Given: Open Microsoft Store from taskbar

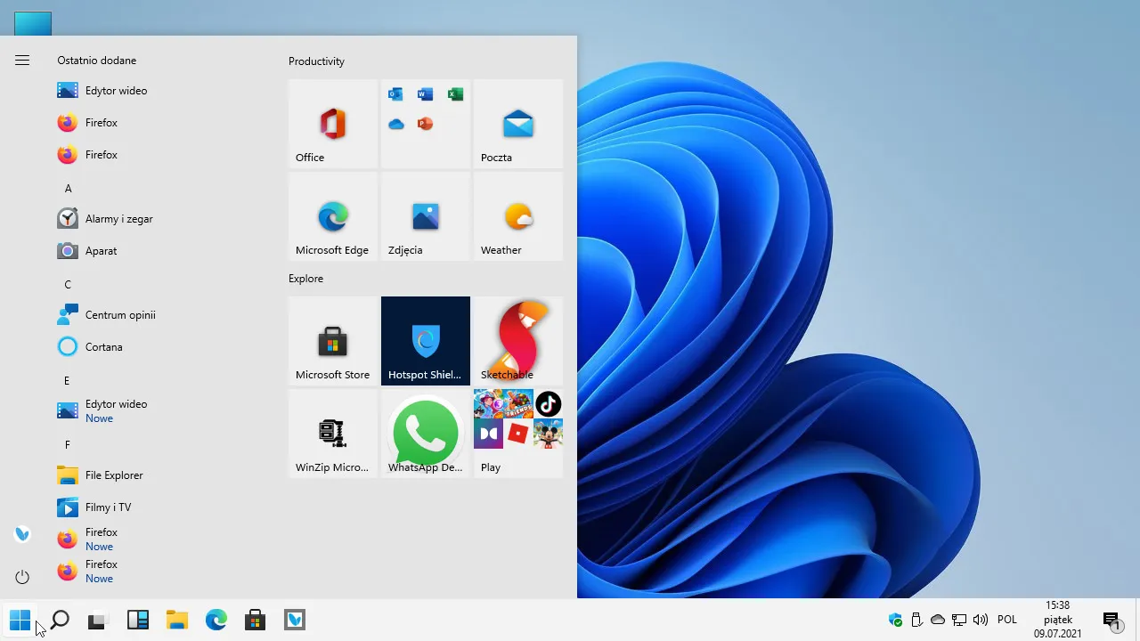Looking at the screenshot, I should click(255, 620).
